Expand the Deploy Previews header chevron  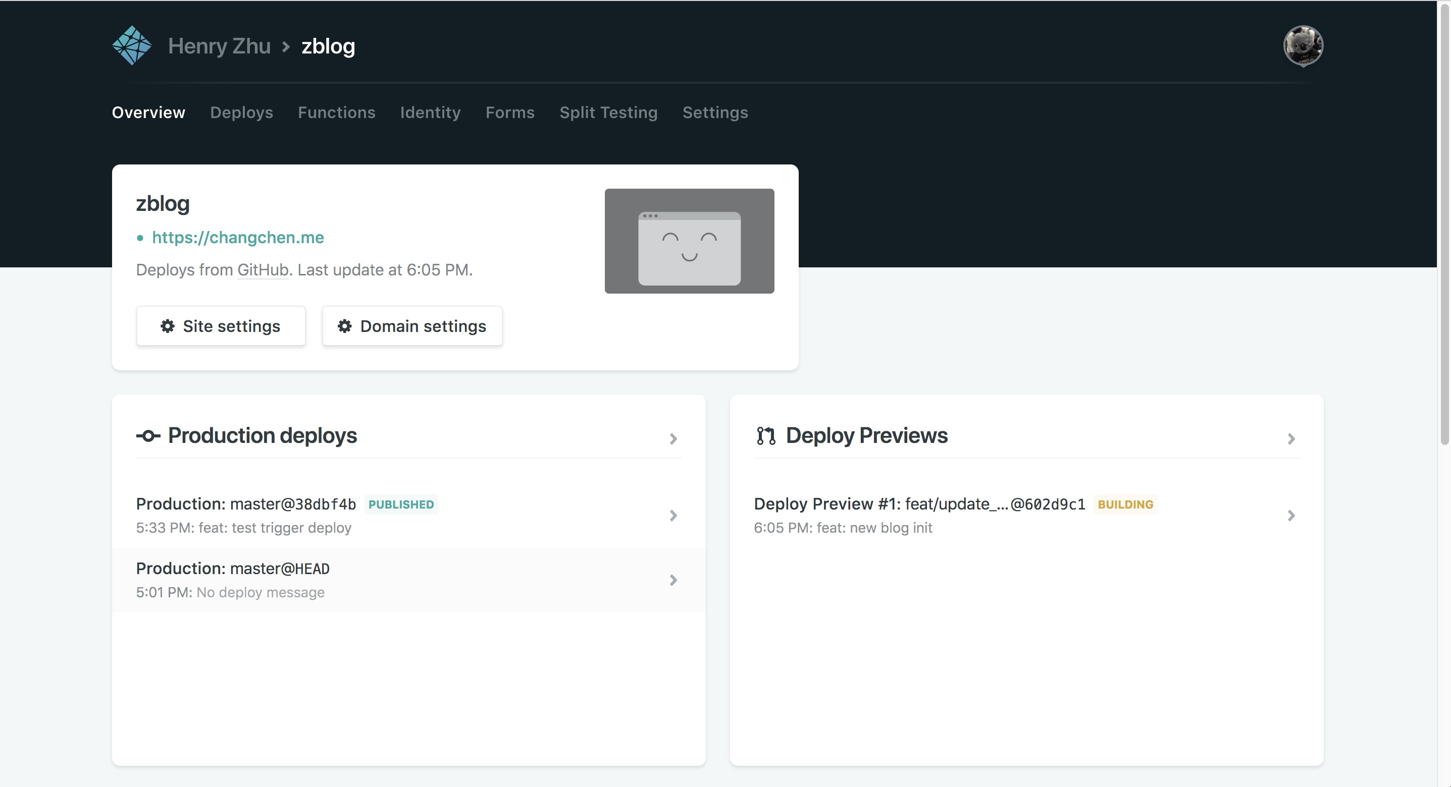1291,438
